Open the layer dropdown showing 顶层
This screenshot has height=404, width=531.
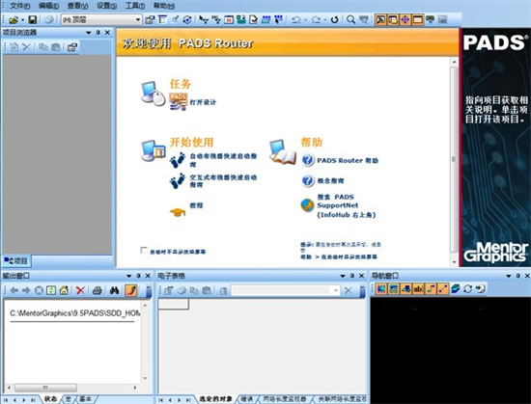point(101,20)
